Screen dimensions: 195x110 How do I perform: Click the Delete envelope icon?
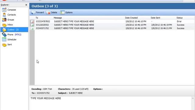(48, 12)
